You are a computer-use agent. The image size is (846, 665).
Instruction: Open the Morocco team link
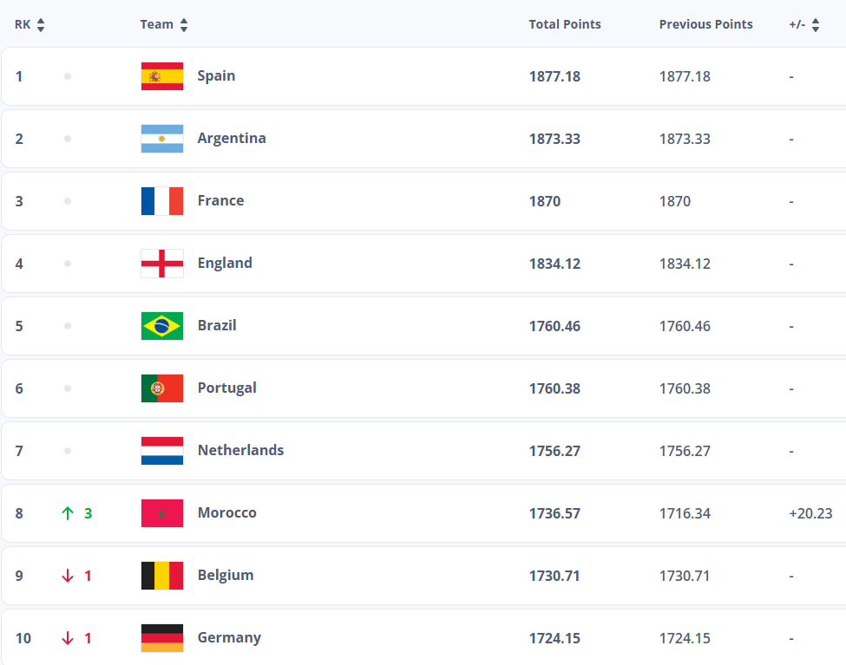pyautogui.click(x=227, y=512)
